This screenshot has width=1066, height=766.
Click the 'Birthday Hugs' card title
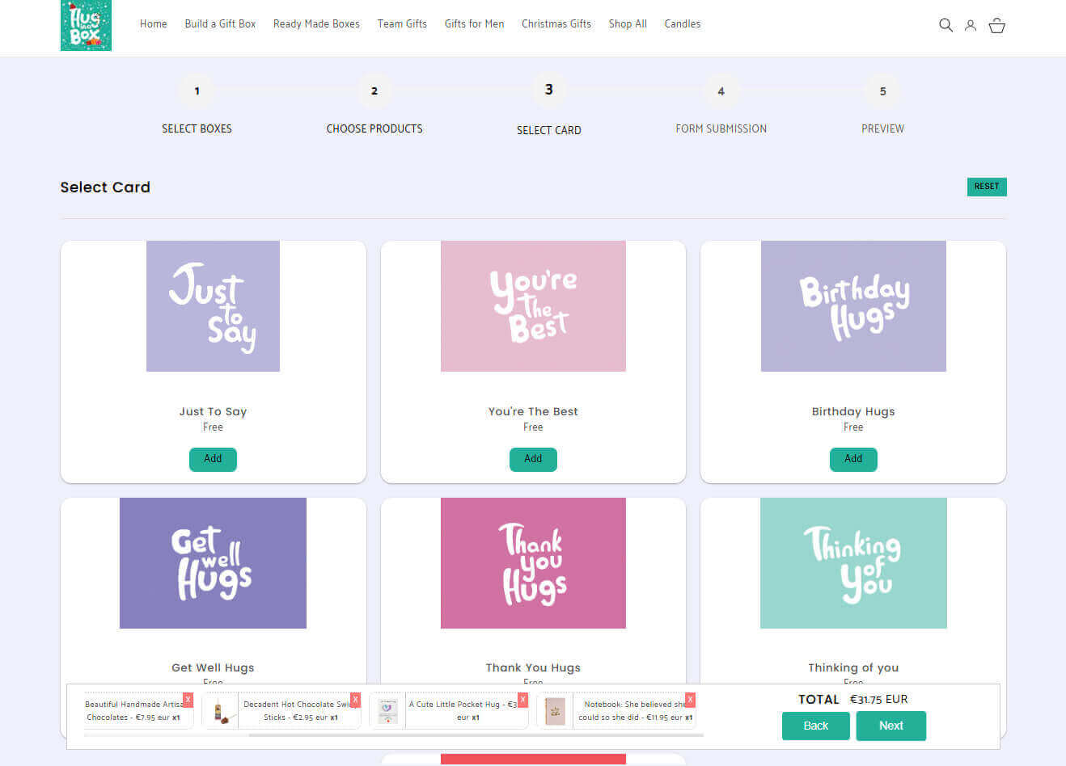coord(853,411)
